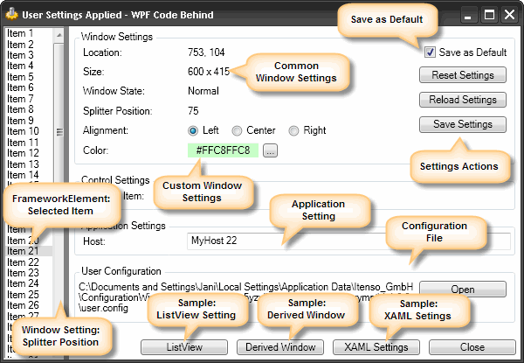Open the user configuration file button
This screenshot has height=363, width=524.
[463, 289]
